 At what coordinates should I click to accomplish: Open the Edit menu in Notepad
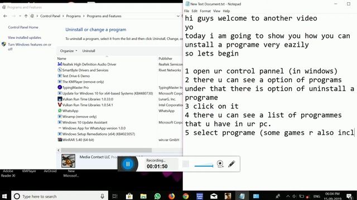195,11
